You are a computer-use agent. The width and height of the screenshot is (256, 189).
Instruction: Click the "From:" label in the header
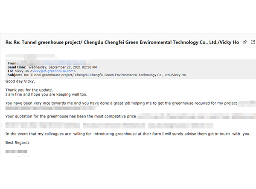tap(12, 63)
